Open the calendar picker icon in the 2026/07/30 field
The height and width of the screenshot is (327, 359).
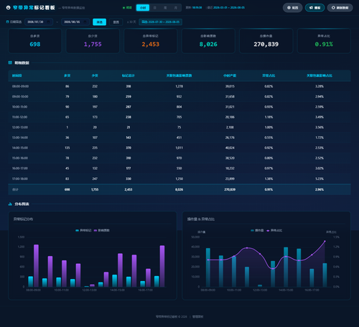pyautogui.click(x=48, y=22)
